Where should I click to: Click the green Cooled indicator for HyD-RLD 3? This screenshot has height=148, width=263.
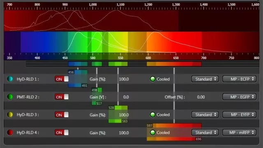pyautogui.click(x=152, y=115)
